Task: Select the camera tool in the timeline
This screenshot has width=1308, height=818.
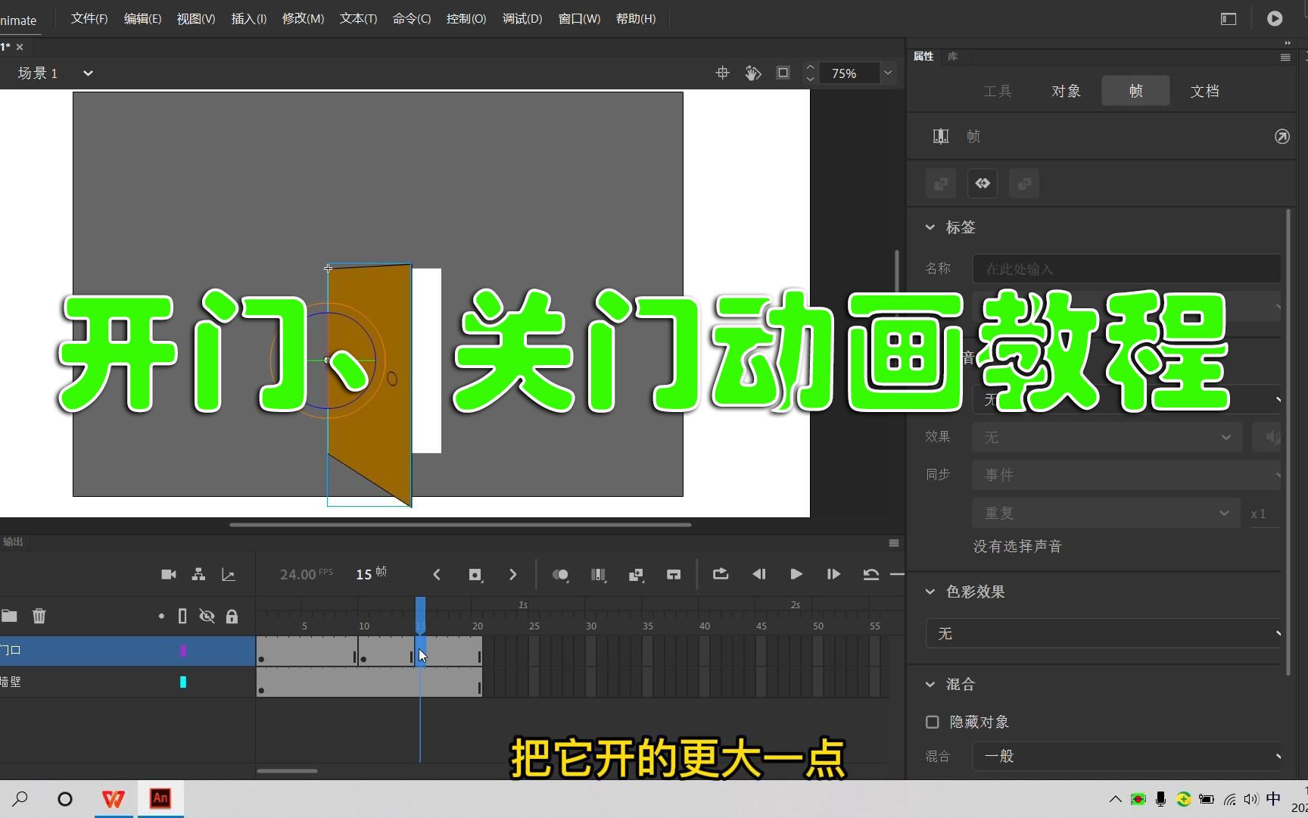Action: tap(168, 574)
